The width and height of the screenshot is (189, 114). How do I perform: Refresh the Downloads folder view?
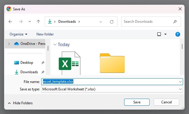112,22
